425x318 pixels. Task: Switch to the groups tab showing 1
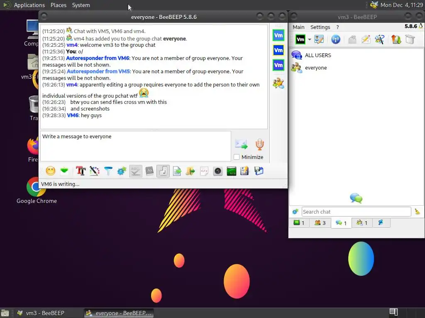tap(362, 223)
